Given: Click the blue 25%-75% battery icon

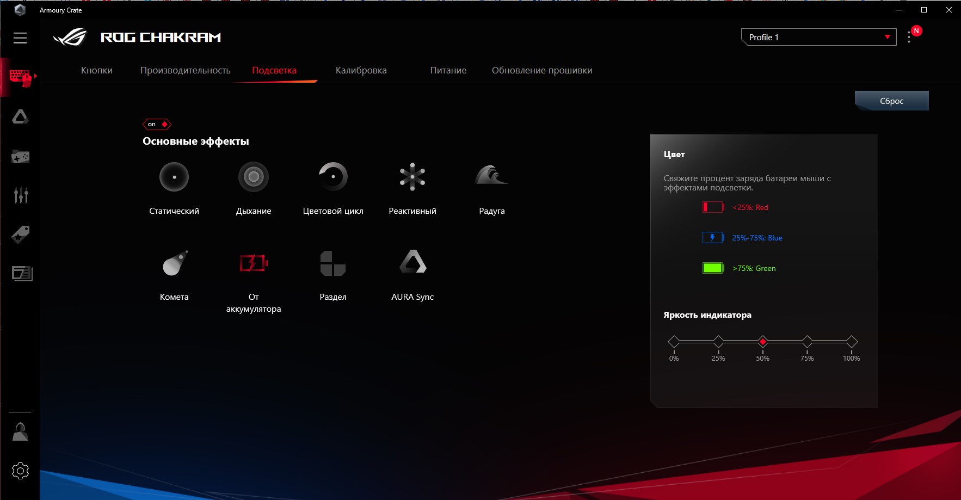Looking at the screenshot, I should click(713, 238).
